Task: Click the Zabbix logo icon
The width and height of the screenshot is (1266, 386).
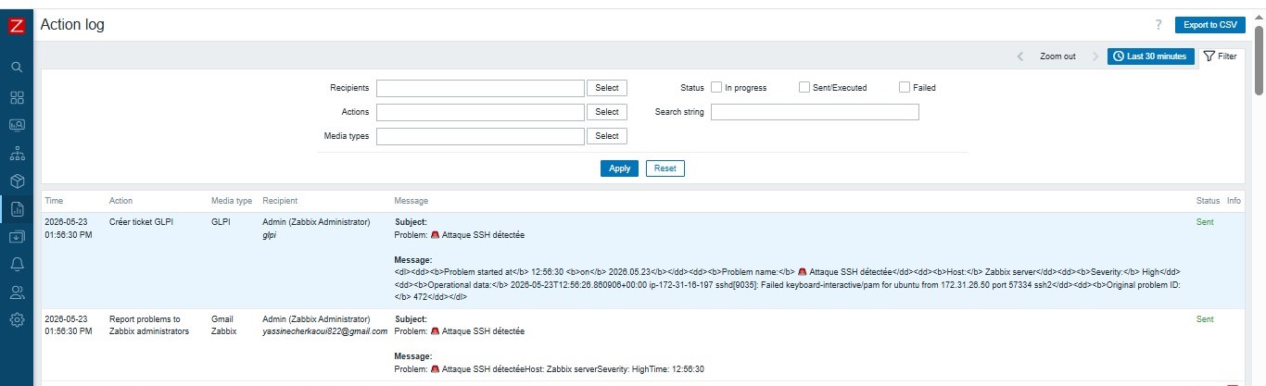Action: pyautogui.click(x=16, y=27)
